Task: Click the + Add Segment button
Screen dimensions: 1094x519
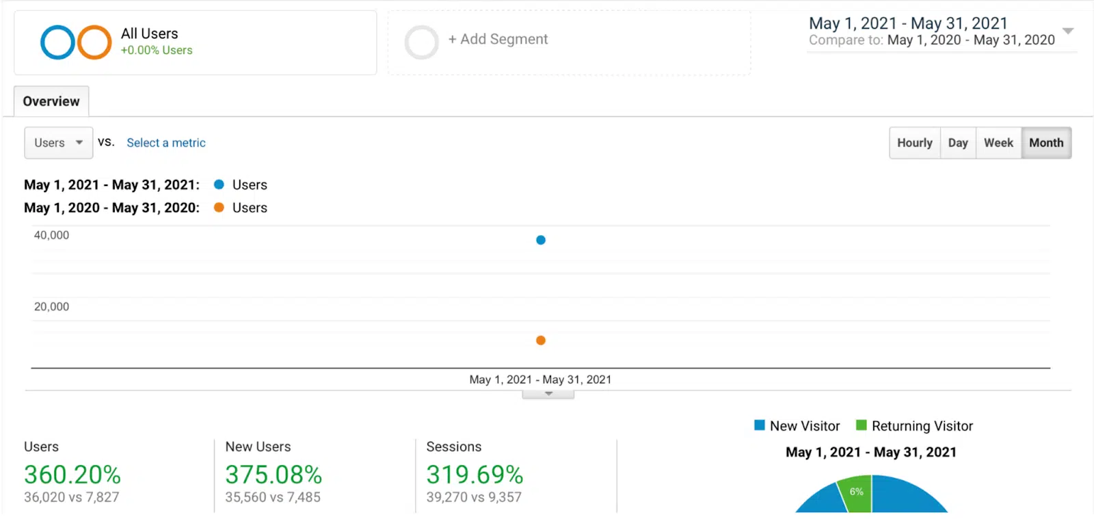Action: click(x=498, y=40)
